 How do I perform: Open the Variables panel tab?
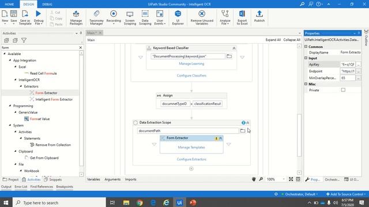click(x=93, y=179)
